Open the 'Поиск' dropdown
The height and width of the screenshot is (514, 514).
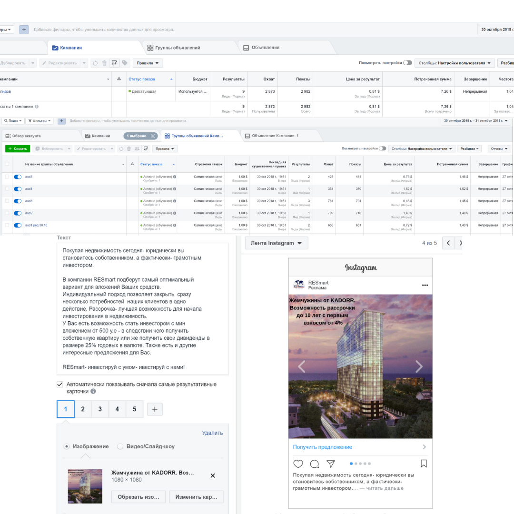[13, 121]
